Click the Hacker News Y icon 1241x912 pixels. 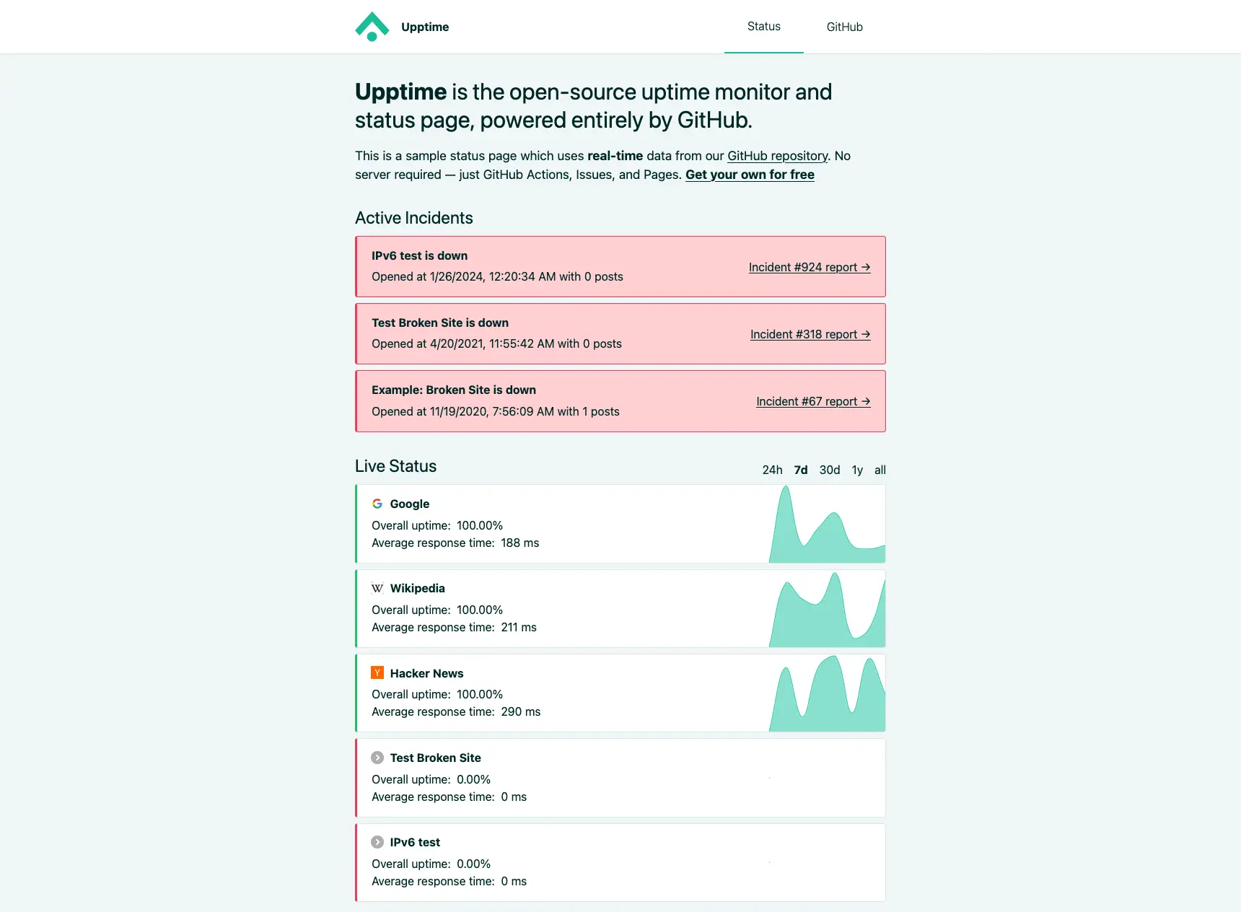tap(377, 672)
